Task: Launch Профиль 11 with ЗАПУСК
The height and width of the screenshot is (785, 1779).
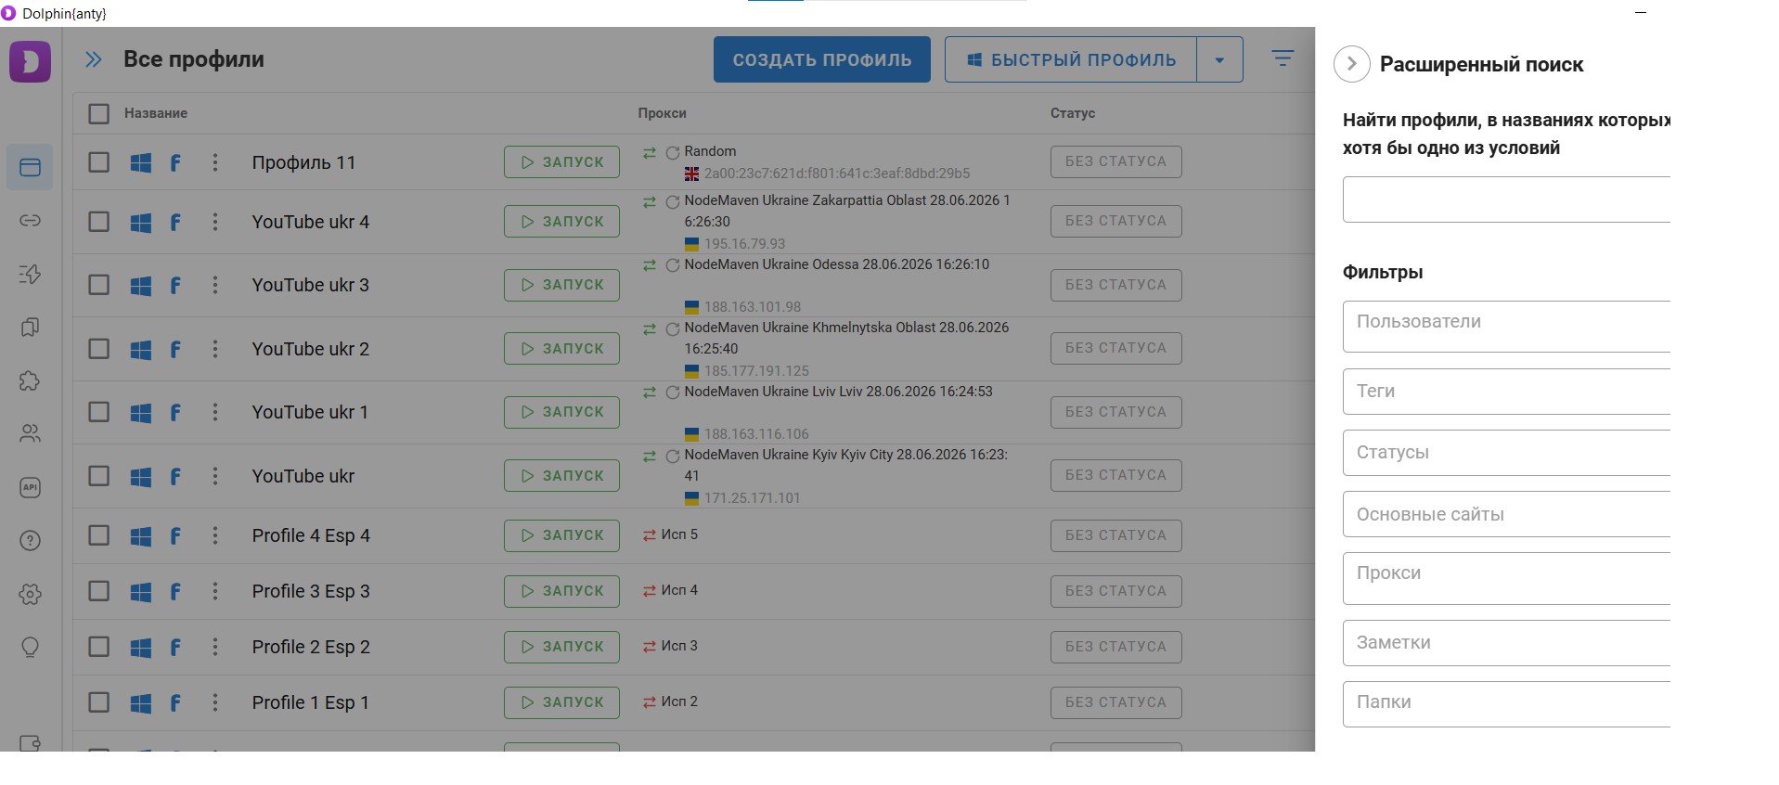Action: tap(561, 162)
